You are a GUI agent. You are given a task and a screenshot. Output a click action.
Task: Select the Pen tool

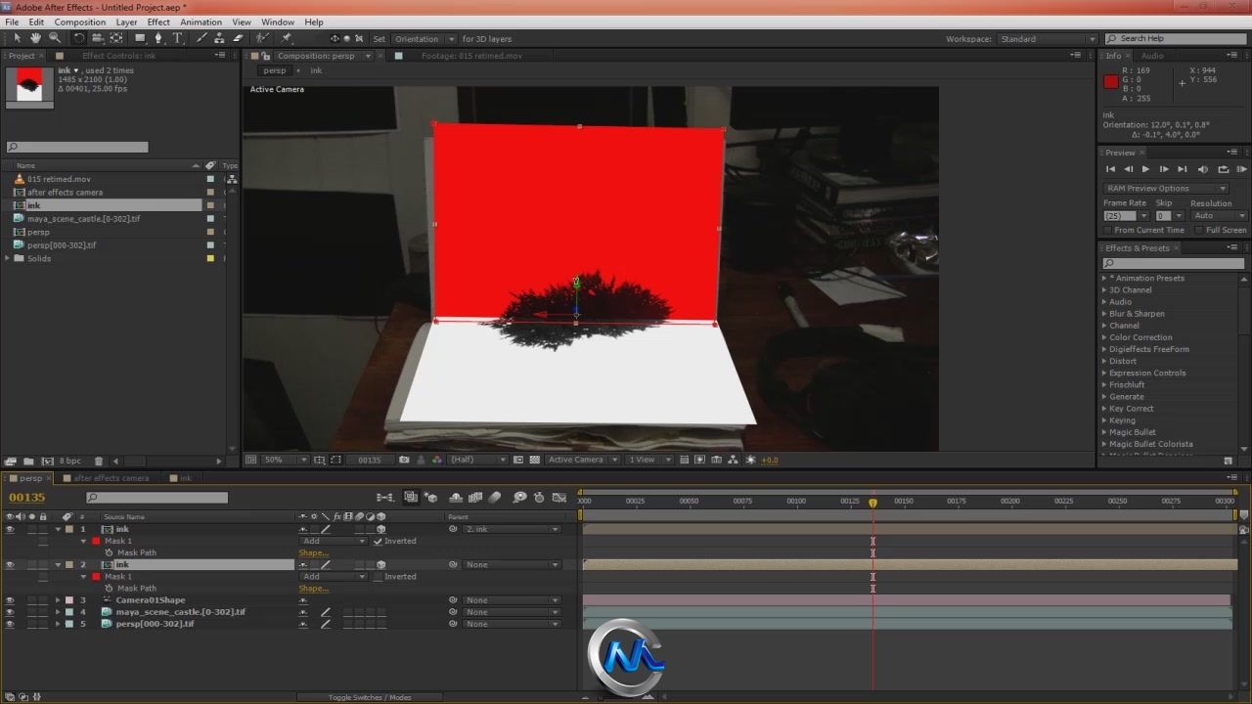tap(159, 38)
